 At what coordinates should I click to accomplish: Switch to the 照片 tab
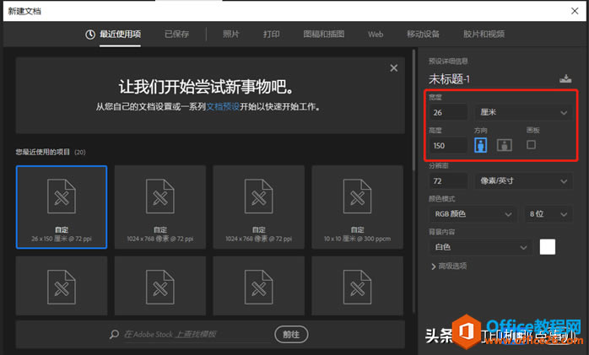pyautogui.click(x=230, y=34)
